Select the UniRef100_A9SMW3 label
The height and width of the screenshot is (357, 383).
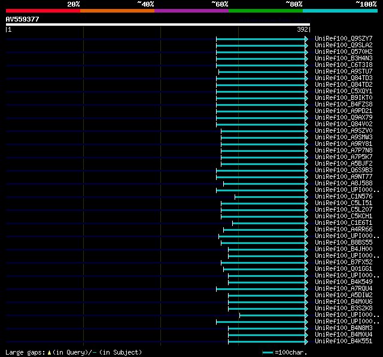coord(344,138)
